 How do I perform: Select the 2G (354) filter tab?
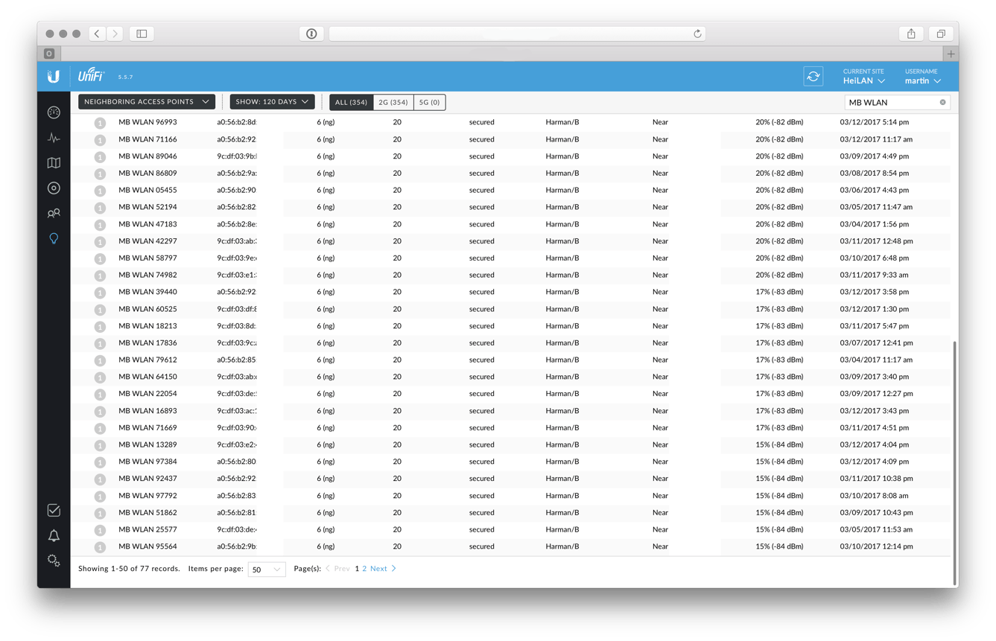coord(393,102)
